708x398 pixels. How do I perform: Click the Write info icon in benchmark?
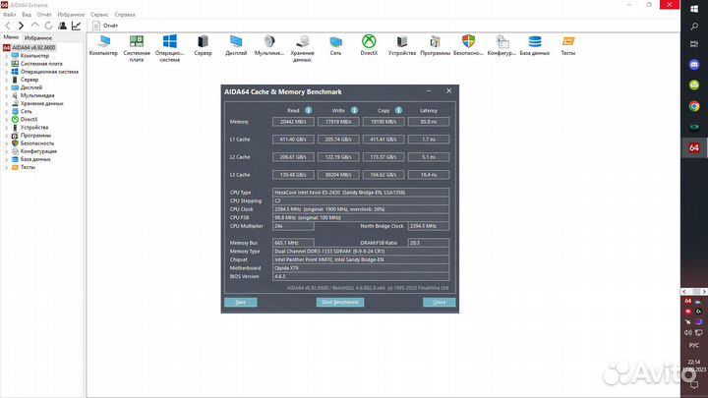[x=354, y=110]
